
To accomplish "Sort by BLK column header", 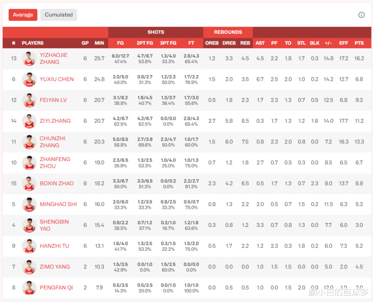I will [x=314, y=43].
